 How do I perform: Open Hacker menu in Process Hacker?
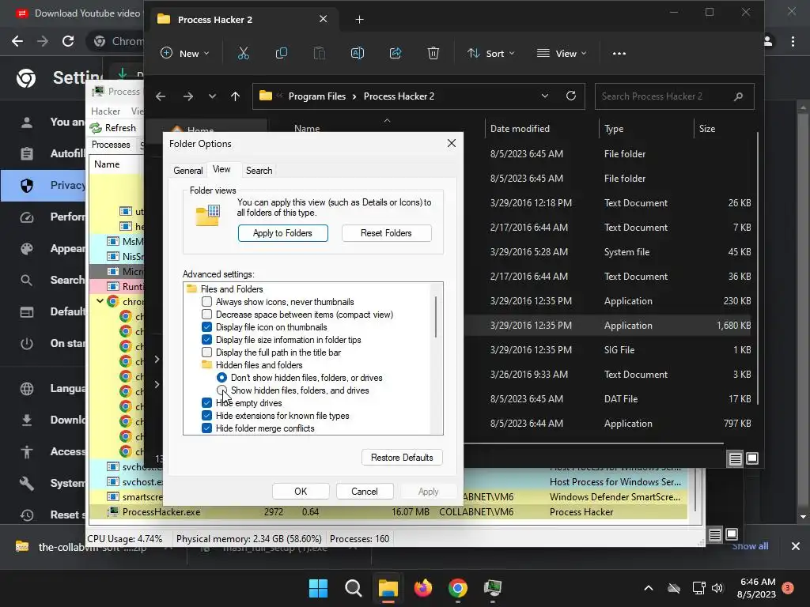point(105,111)
